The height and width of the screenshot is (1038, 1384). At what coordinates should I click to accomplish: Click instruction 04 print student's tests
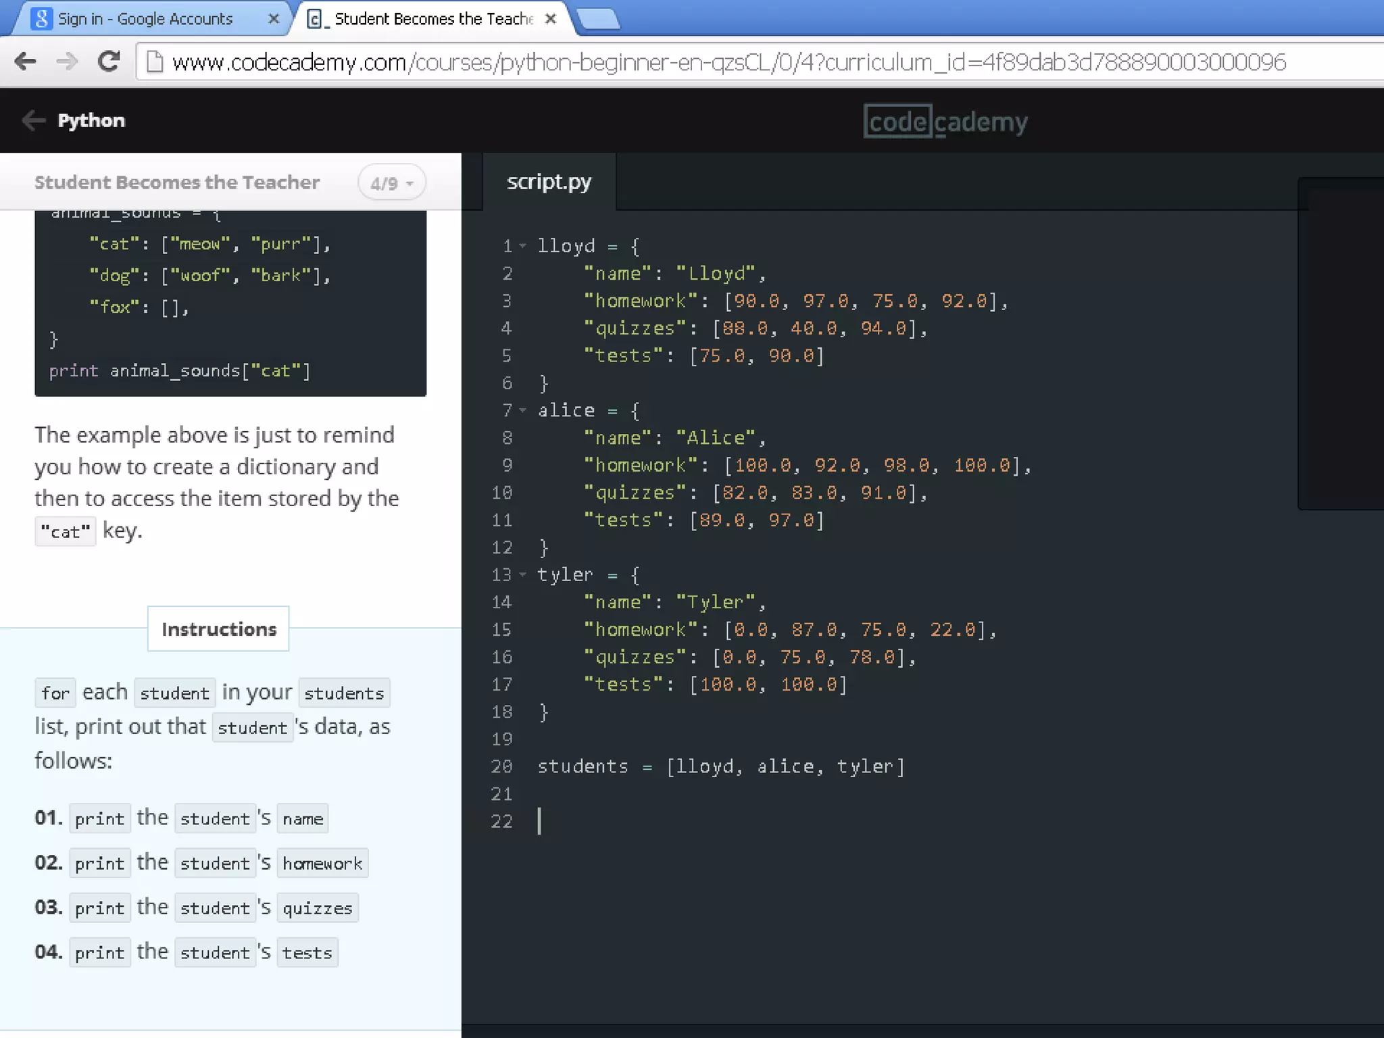187,952
